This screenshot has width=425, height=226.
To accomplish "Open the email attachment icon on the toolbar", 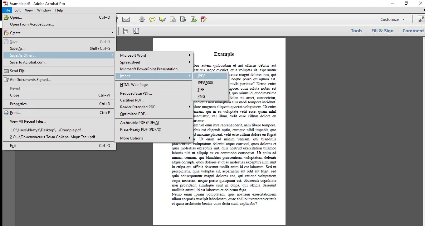I will point(126,19).
